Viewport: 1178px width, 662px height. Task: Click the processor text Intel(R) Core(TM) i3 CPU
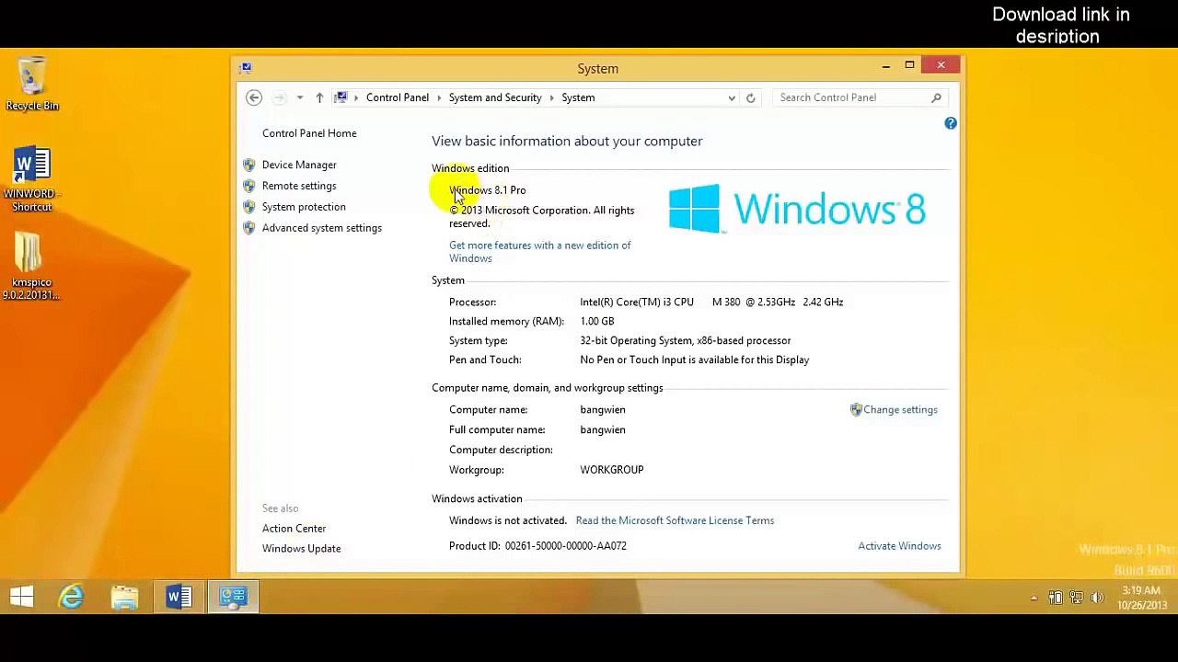point(637,302)
